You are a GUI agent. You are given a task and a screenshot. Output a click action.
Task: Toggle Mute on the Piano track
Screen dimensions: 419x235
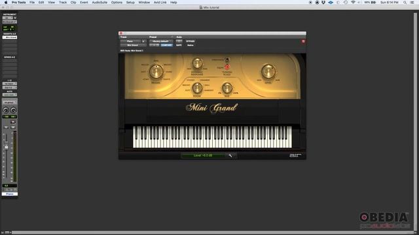click(13, 127)
